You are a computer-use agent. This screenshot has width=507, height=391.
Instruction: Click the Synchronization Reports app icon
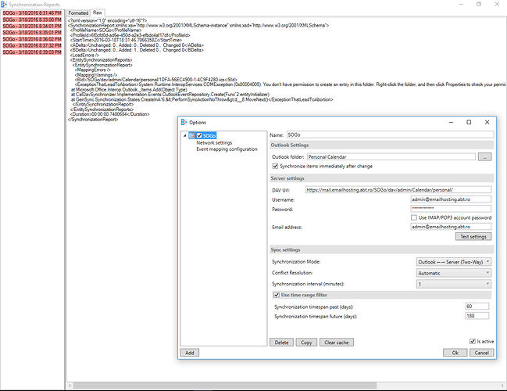tap(4, 5)
